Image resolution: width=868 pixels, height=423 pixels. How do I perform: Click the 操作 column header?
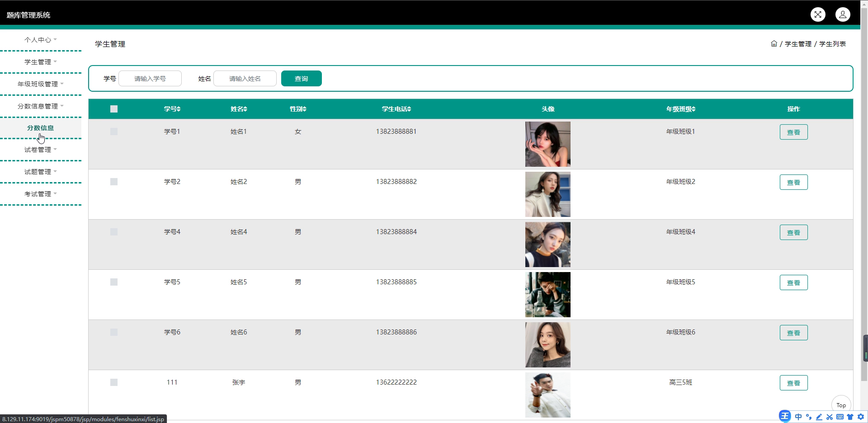[x=793, y=109]
